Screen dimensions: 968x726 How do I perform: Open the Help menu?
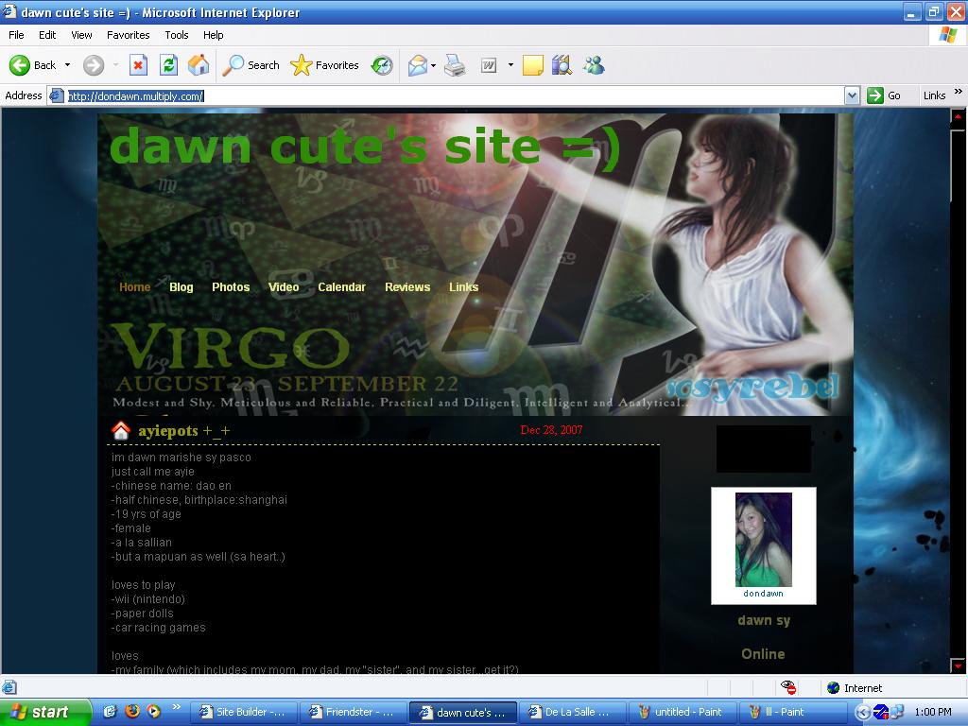213,35
